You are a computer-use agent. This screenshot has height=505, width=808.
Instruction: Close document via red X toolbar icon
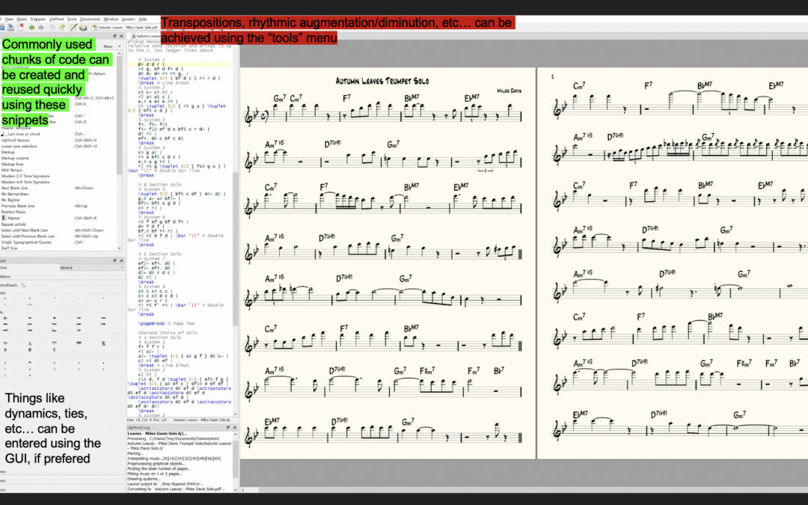tap(21, 28)
